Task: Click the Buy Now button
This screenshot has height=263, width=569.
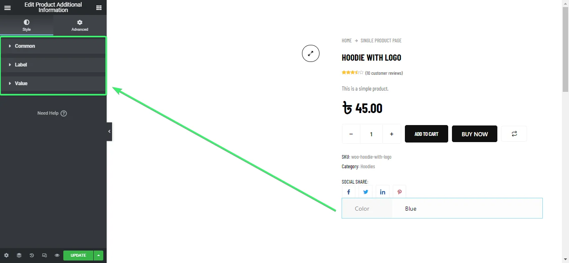Action: 474,134
